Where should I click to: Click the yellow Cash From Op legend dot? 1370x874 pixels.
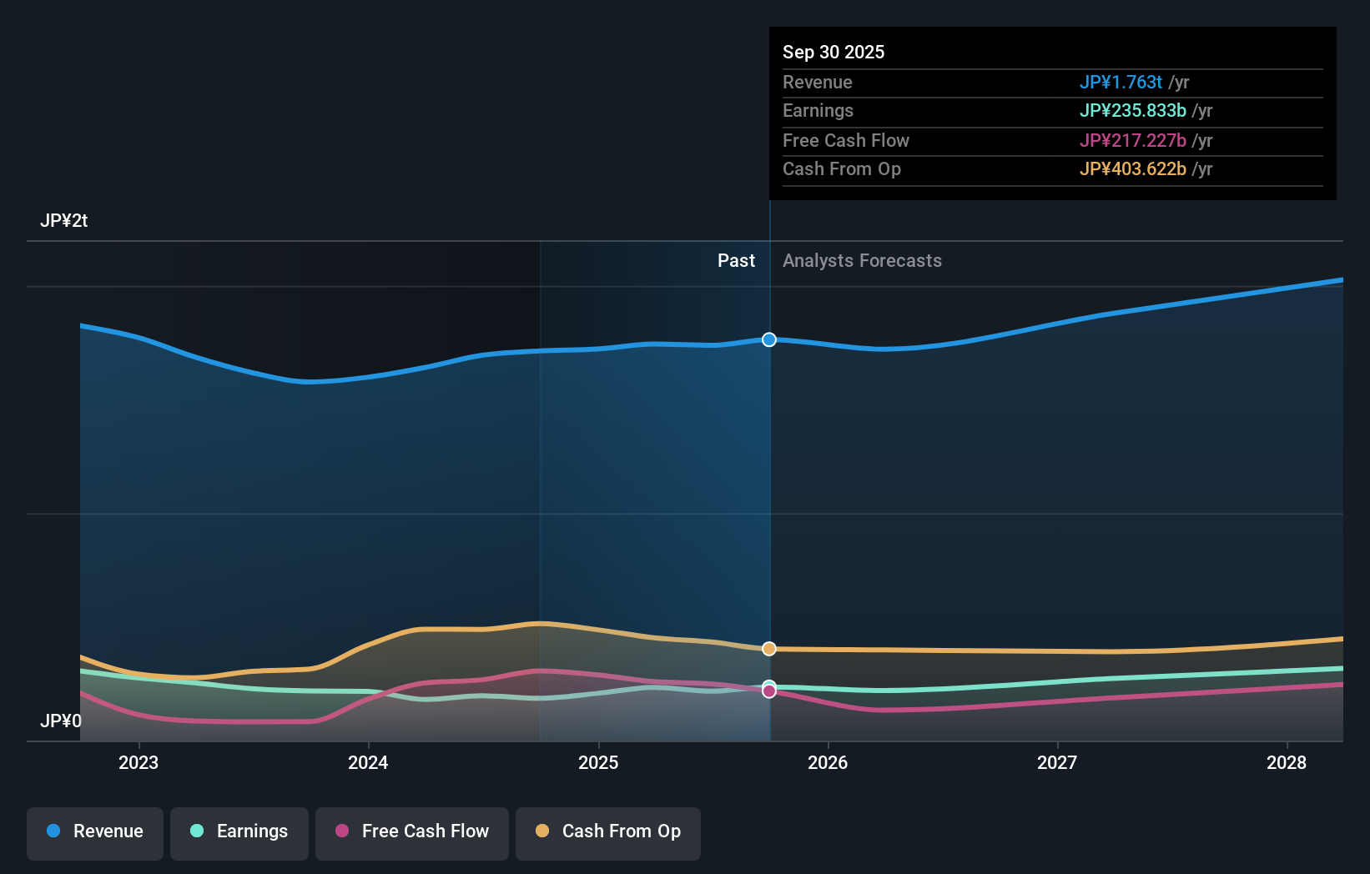click(x=542, y=831)
